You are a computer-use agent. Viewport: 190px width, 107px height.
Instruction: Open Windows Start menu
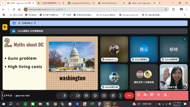[x=4, y=104]
